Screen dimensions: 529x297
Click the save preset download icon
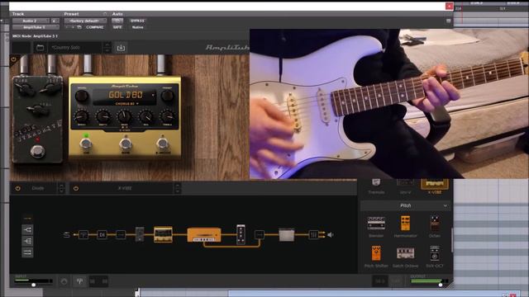pyautogui.click(x=121, y=48)
